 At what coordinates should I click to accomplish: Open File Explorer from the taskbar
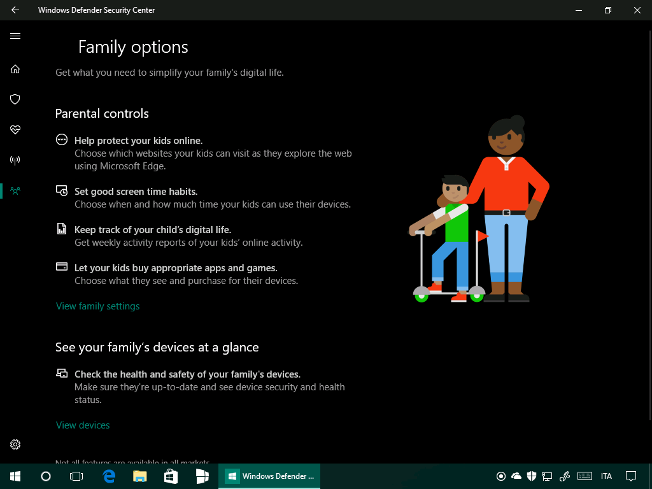tap(139, 476)
